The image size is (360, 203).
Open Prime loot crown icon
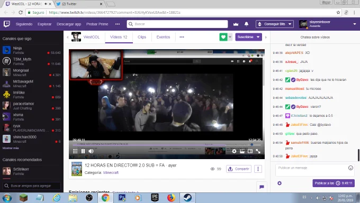click(x=236, y=24)
